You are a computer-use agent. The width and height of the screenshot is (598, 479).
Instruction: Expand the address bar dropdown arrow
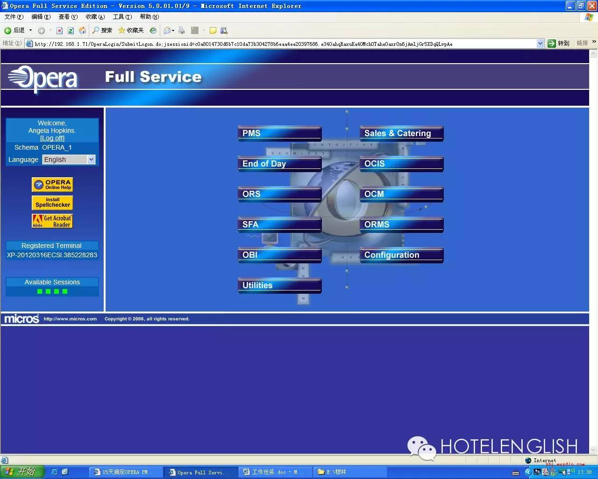541,44
